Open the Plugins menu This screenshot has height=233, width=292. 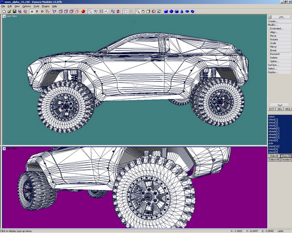tap(46, 6)
